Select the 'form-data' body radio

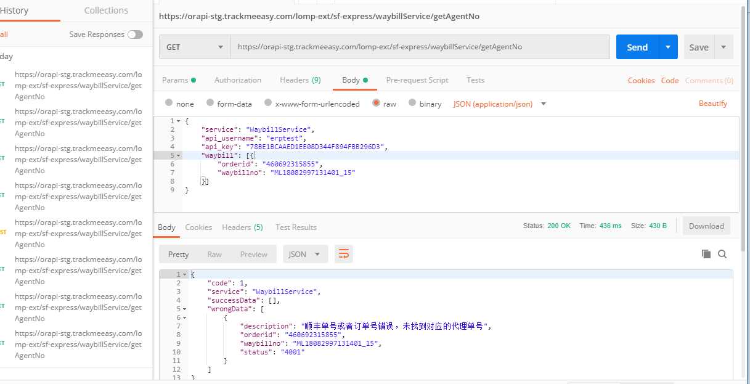pos(210,103)
